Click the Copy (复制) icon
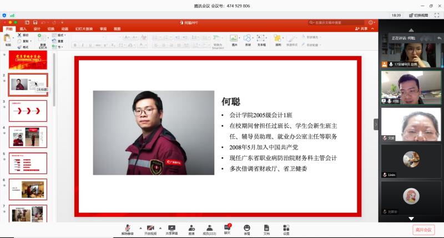 pyautogui.click(x=19, y=41)
